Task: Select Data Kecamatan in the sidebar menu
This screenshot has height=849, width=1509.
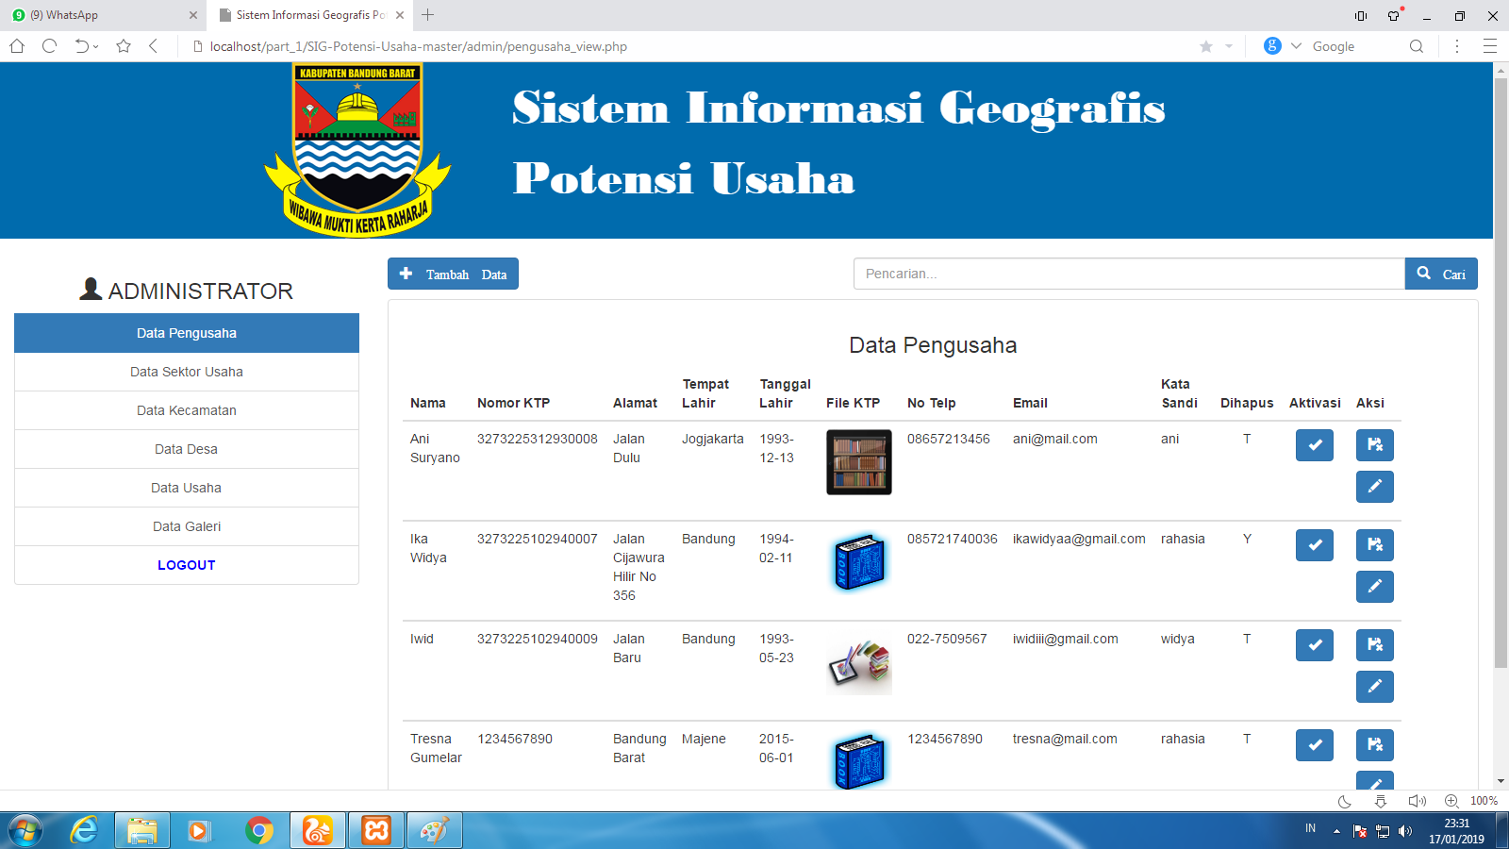Action: 186,410
